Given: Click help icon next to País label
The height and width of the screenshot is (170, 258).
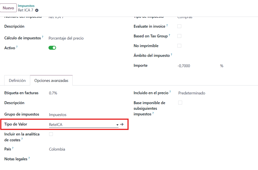Looking at the screenshot, I should tap(13, 148).
